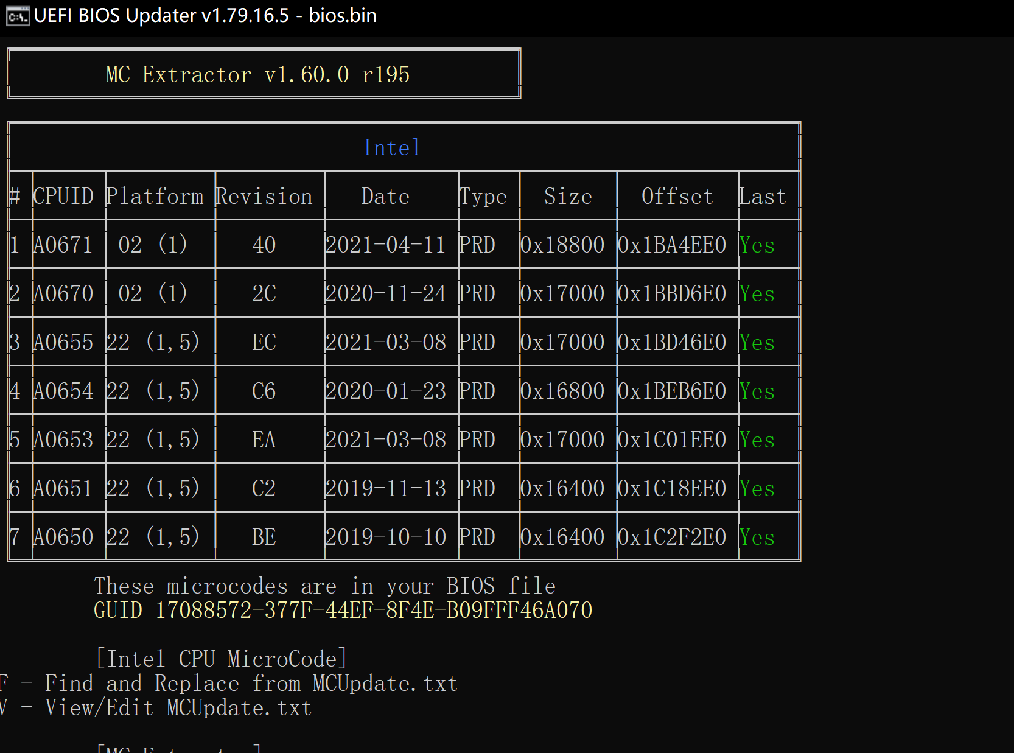The width and height of the screenshot is (1014, 753).
Task: Click the Type column header
Action: tap(483, 196)
